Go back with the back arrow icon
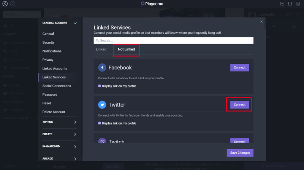The image size is (304, 170). (x=5, y=4)
